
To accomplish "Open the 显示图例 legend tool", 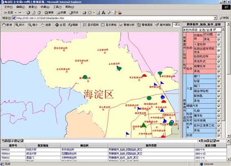I will tap(91, 25).
